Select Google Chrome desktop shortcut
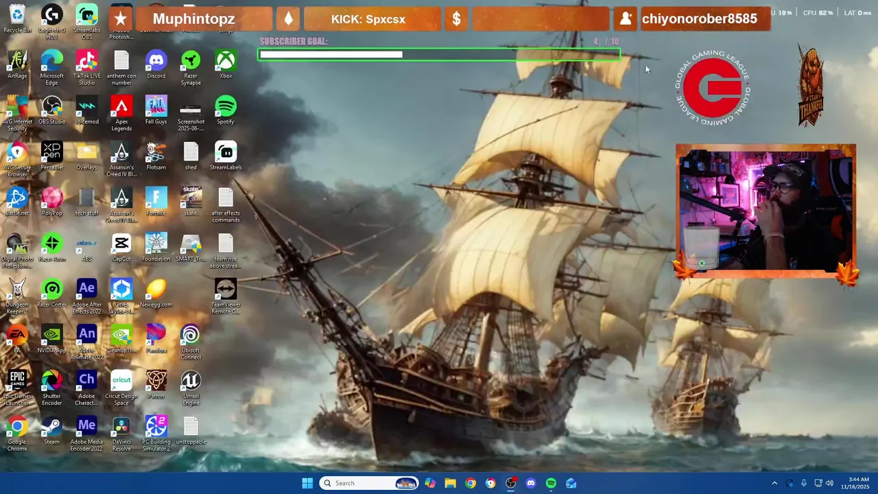The height and width of the screenshot is (494, 878). point(17,434)
